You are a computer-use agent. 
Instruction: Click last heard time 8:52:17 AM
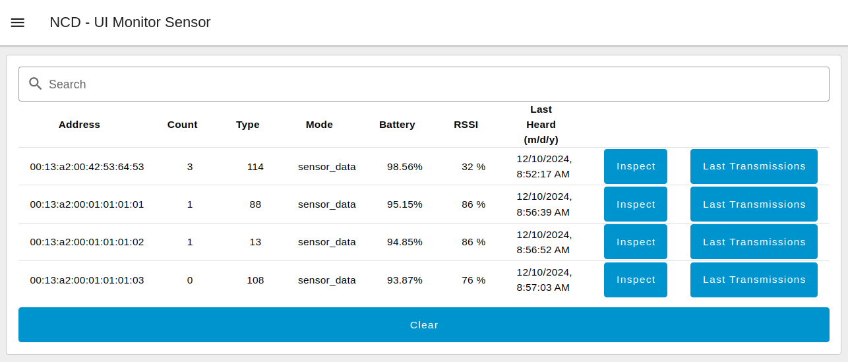(543, 175)
